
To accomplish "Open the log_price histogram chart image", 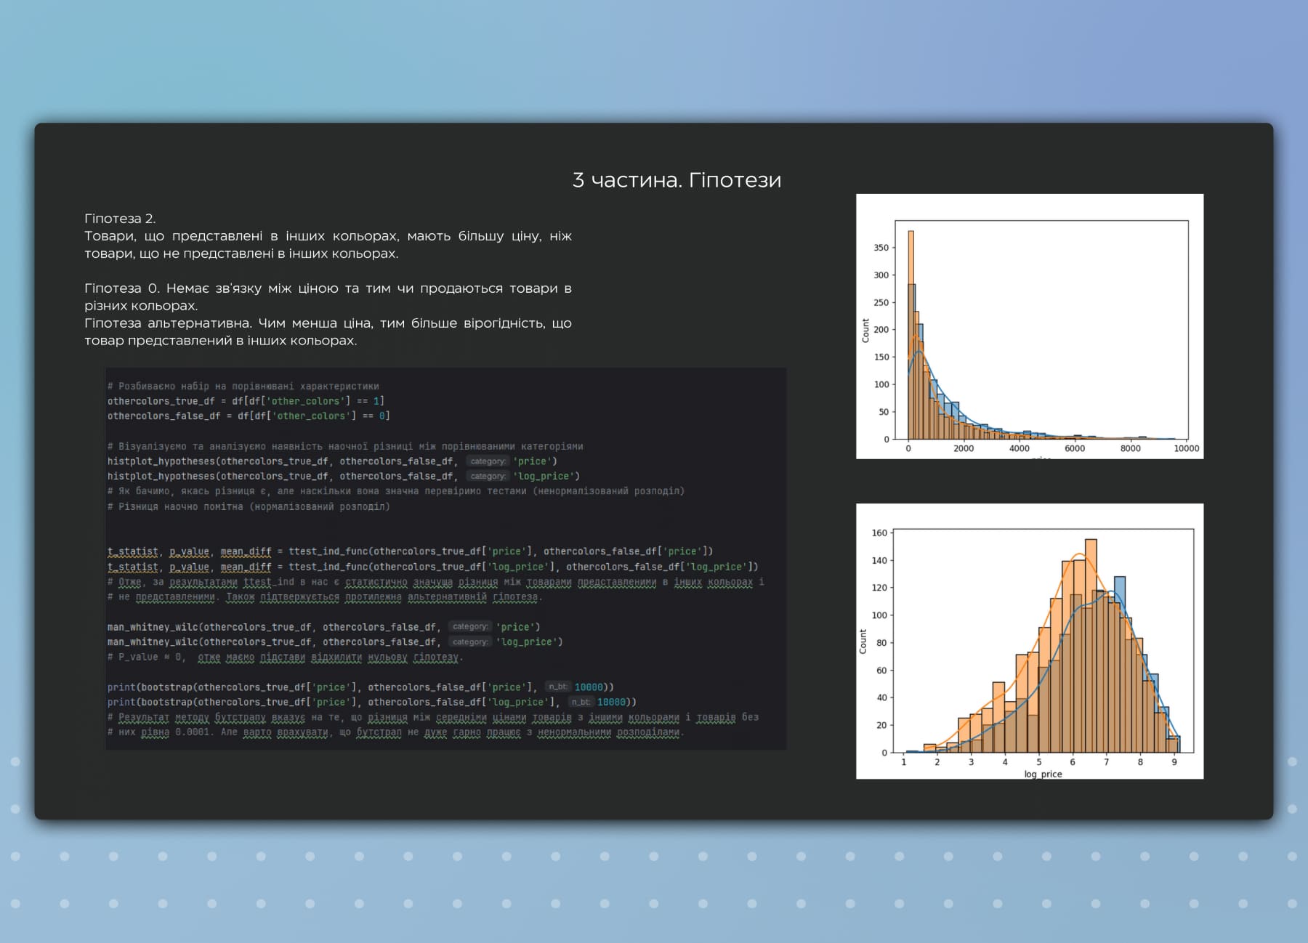I will [x=1030, y=641].
